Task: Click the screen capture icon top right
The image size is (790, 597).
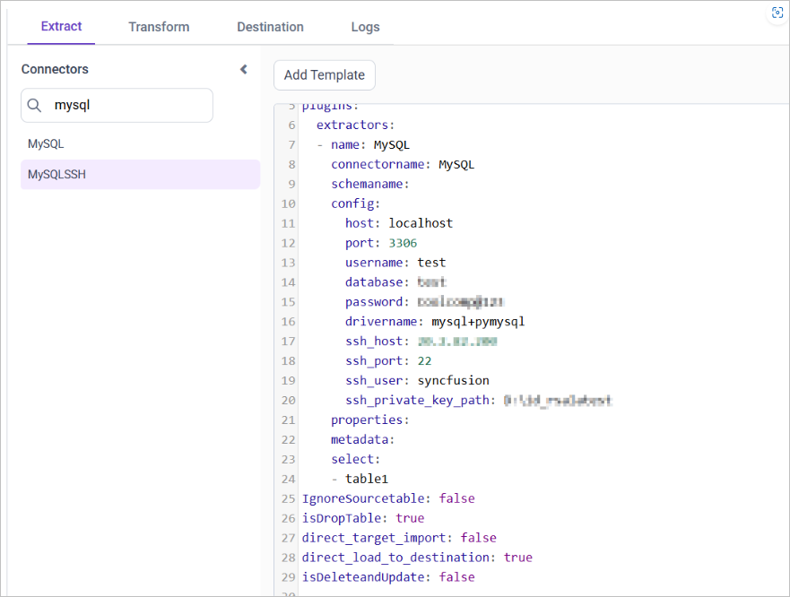Action: (777, 13)
